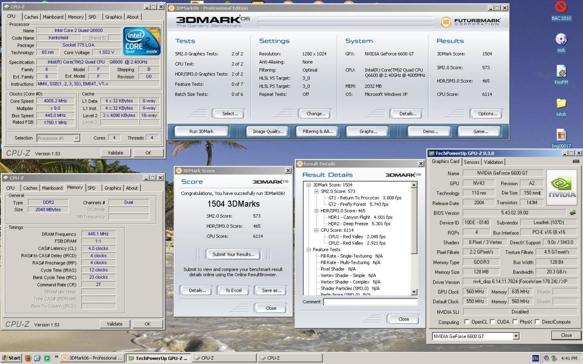Open the Mainboard tab in top CPU-Z
The width and height of the screenshot is (583, 364).
point(53,17)
